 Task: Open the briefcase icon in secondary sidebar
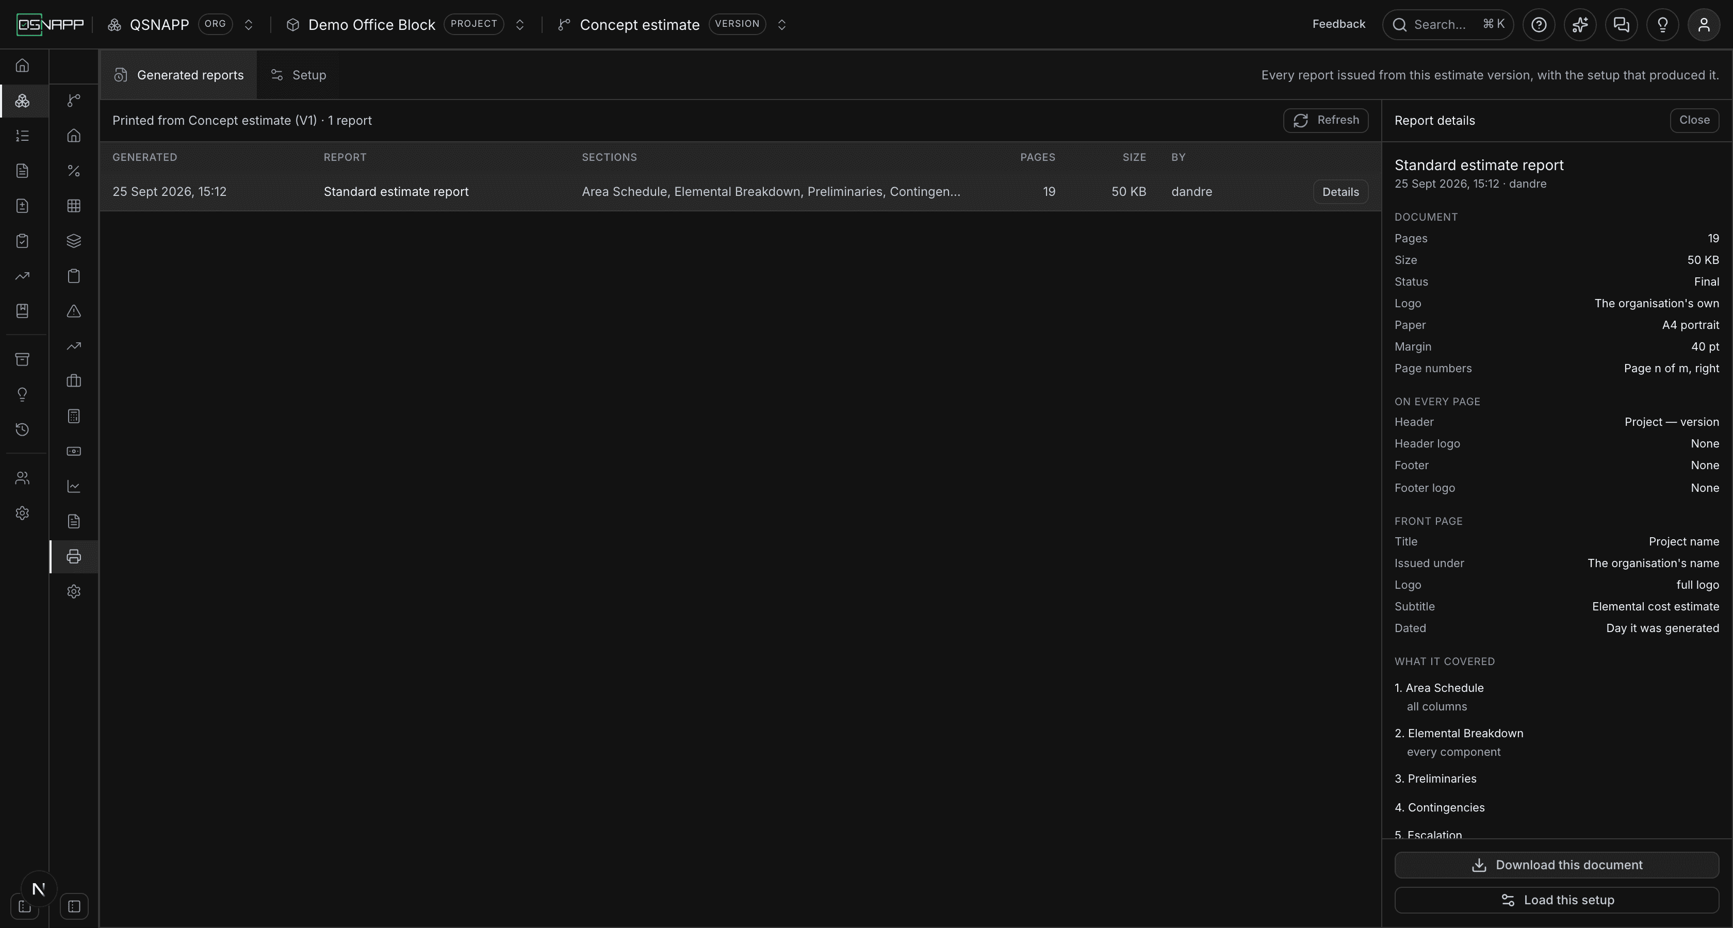[74, 382]
